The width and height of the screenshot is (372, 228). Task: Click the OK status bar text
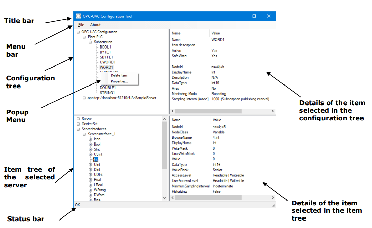coord(77,205)
